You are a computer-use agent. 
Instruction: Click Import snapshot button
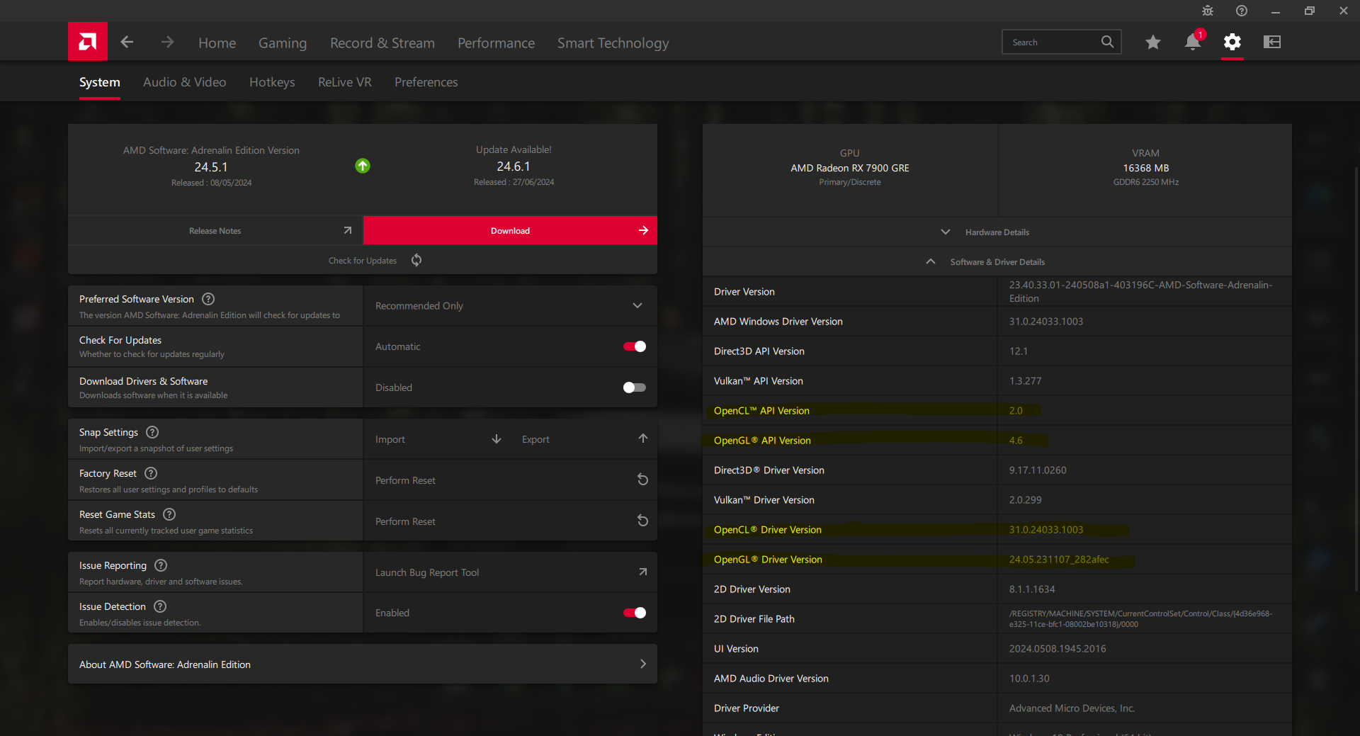[x=438, y=439]
